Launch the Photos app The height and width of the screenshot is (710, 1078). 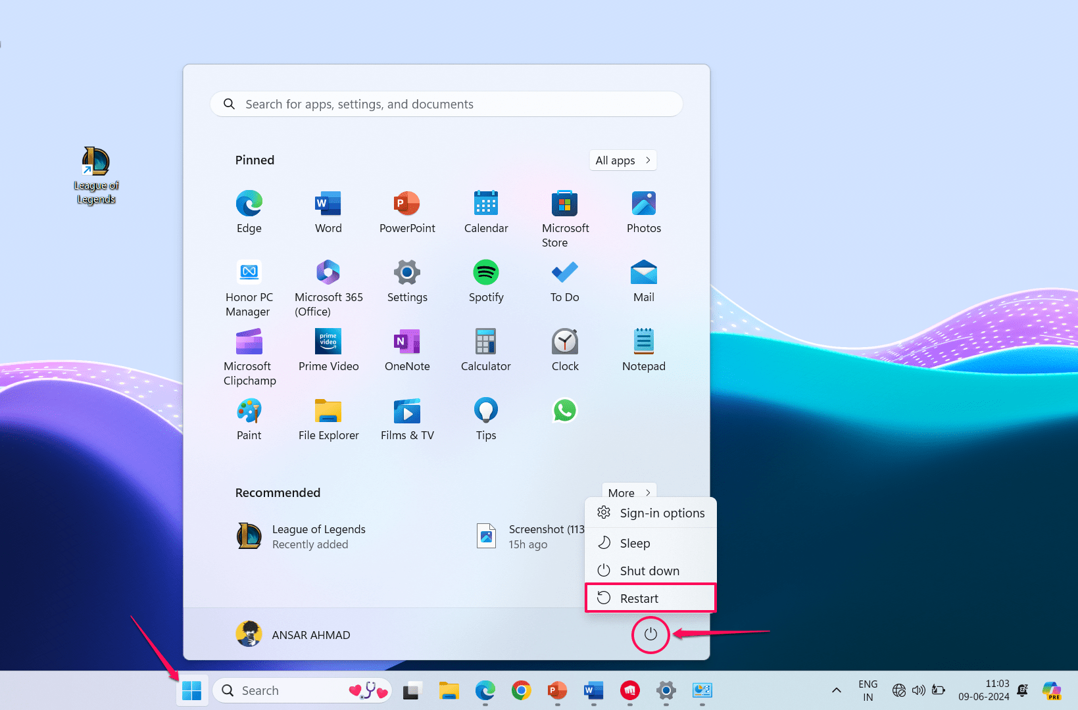[644, 212]
